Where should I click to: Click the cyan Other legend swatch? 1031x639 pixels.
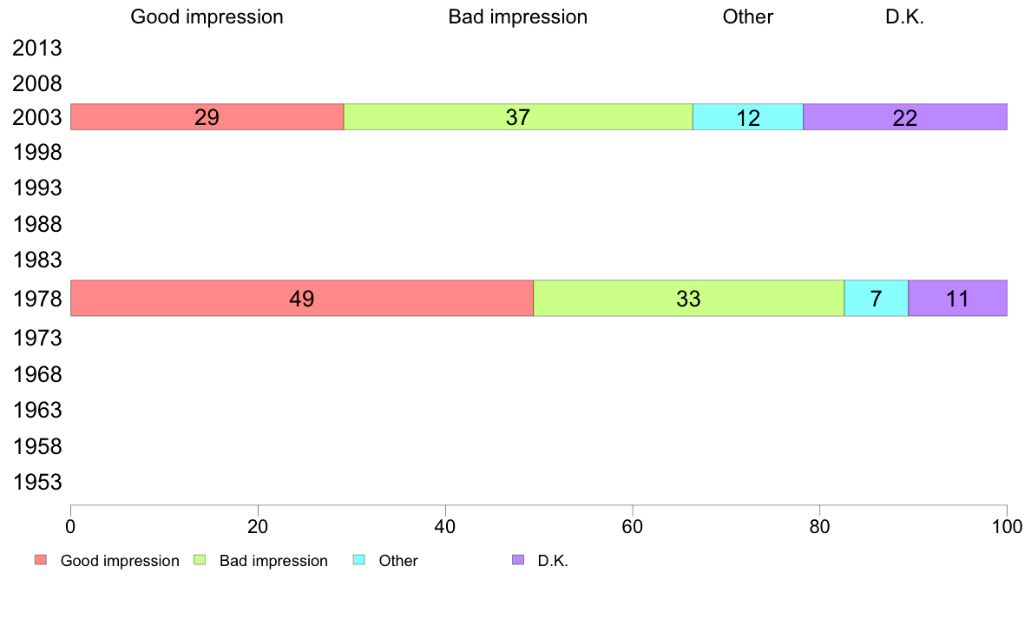[358, 560]
